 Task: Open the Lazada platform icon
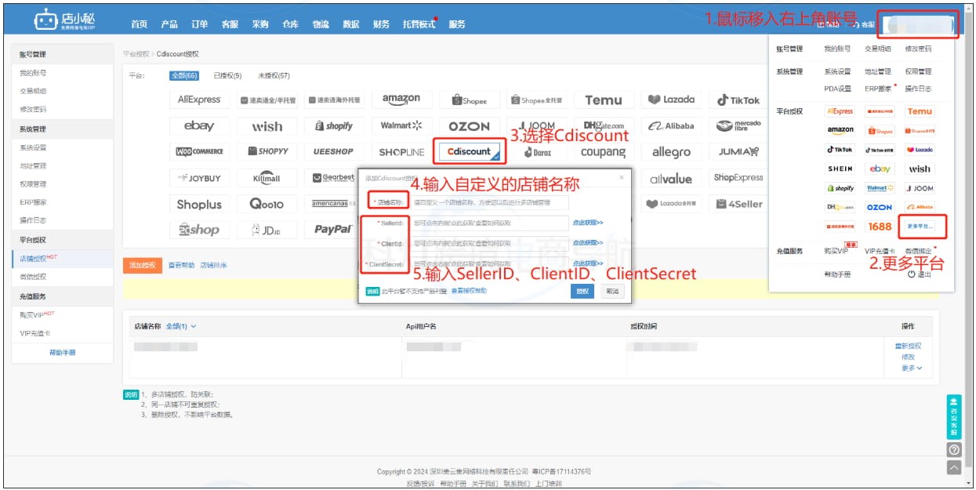(x=670, y=99)
